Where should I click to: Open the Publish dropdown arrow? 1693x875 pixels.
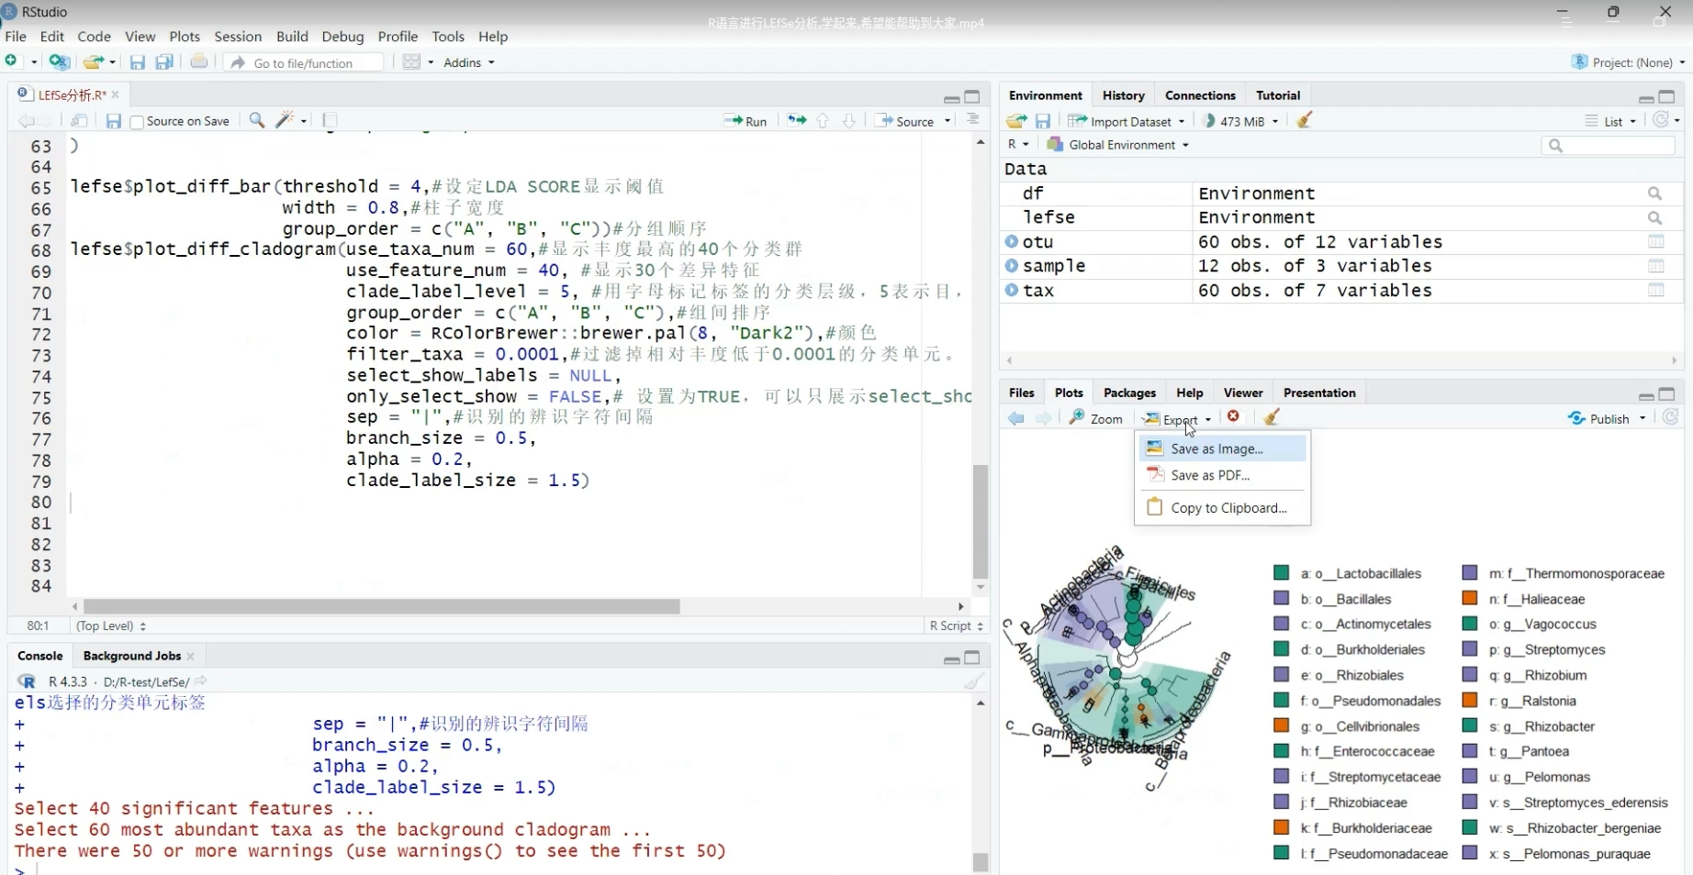pos(1643,418)
